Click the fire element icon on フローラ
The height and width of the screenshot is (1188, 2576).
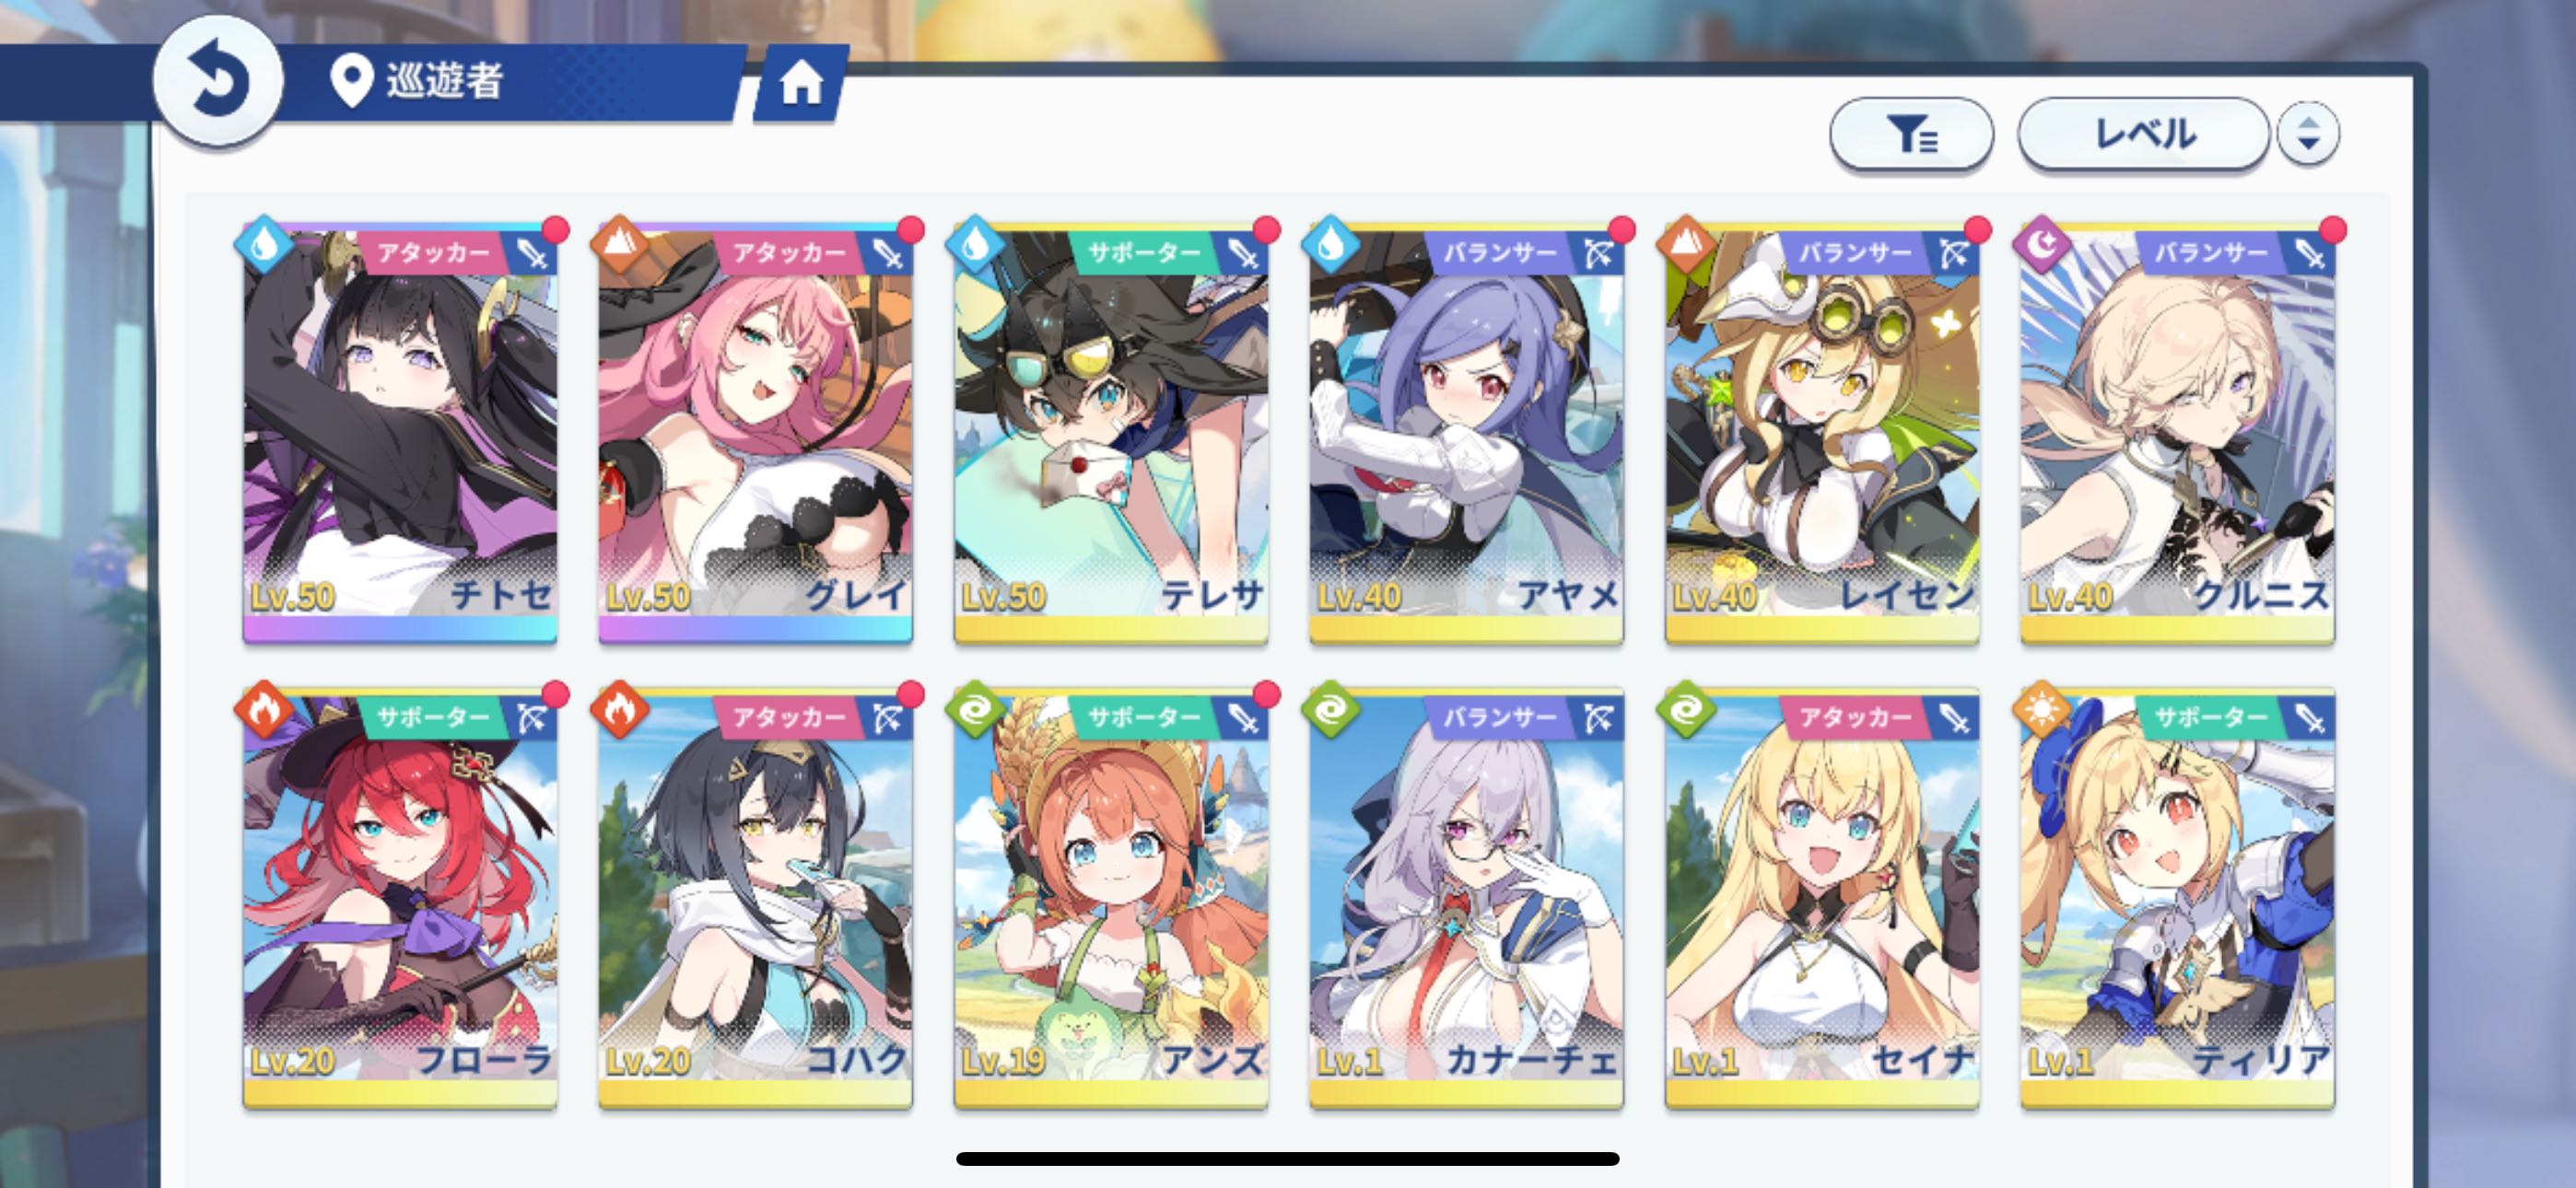[x=264, y=710]
